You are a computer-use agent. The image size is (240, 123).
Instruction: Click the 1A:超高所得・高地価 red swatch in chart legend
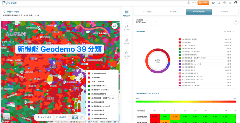point(180,39)
